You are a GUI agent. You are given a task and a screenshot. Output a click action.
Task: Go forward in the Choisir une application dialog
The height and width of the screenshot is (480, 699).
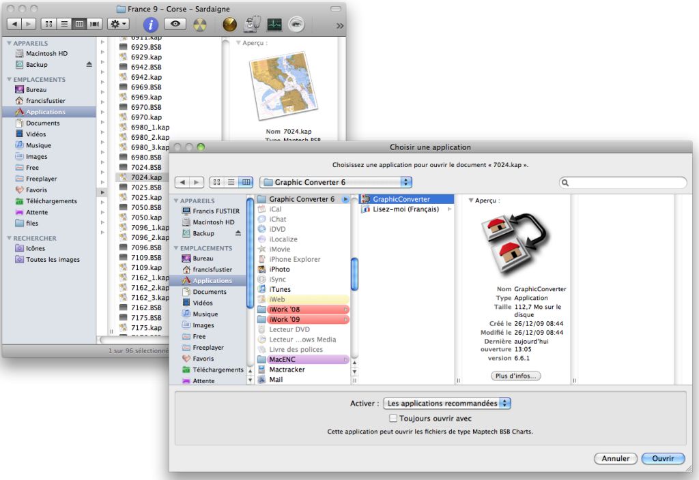pyautogui.click(x=197, y=182)
